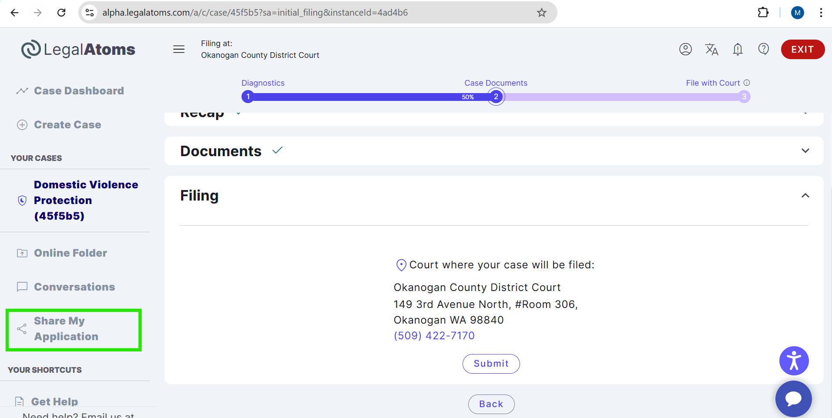Open the accessibility options widget

[794, 361]
